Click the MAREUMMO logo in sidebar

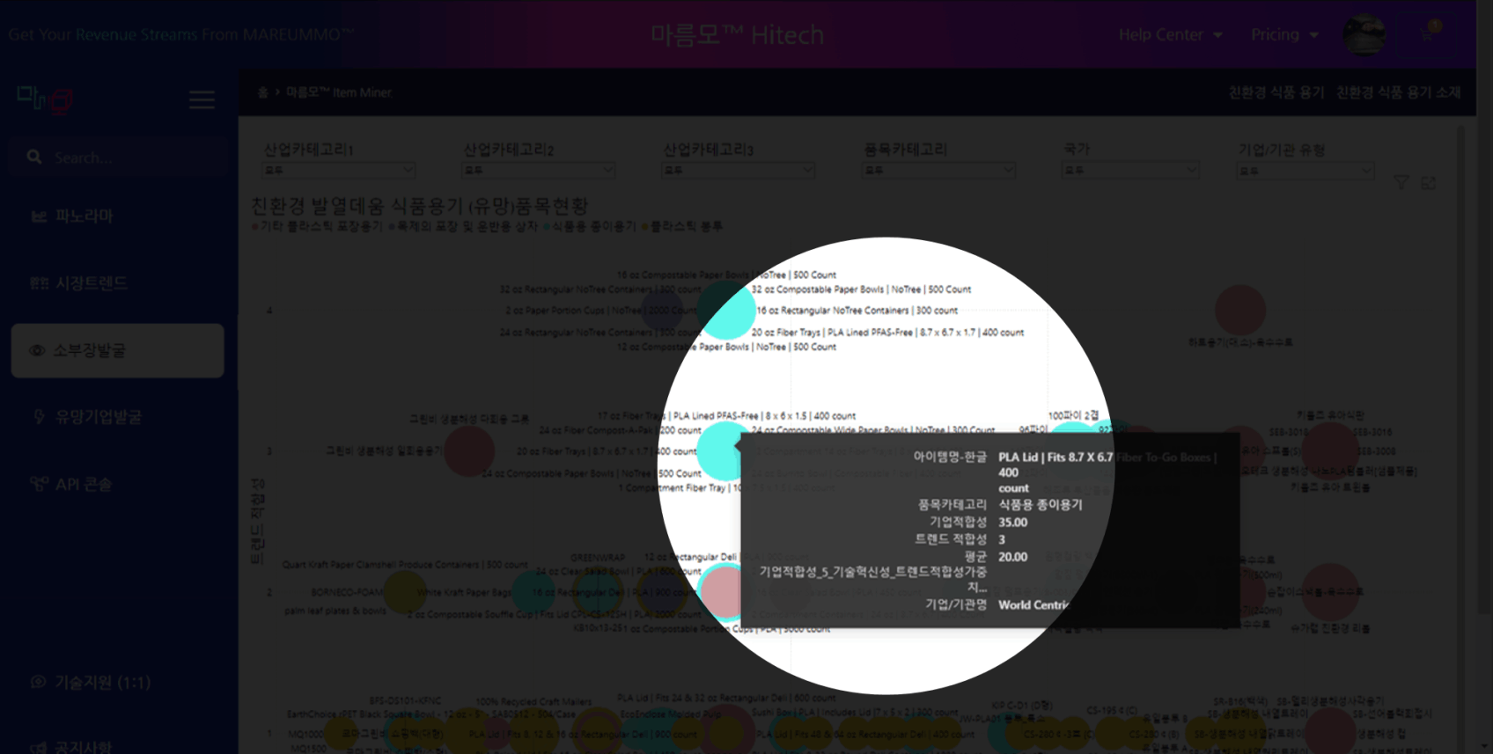pos(44,99)
